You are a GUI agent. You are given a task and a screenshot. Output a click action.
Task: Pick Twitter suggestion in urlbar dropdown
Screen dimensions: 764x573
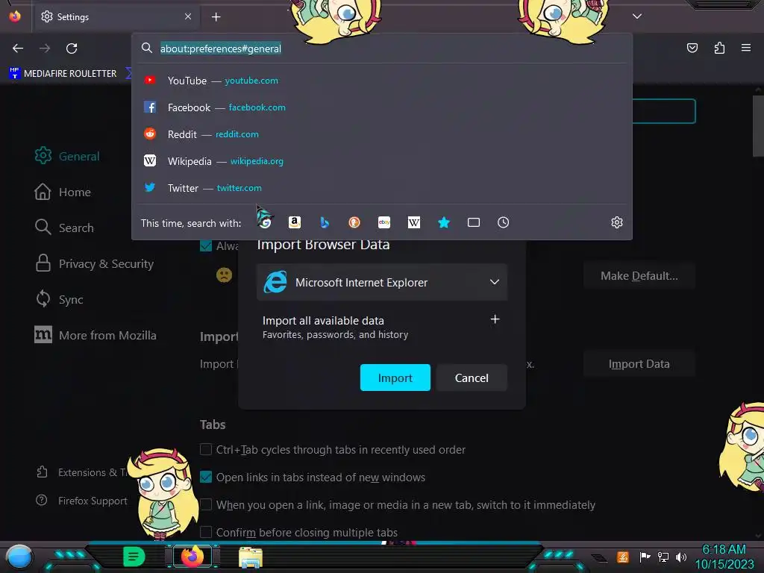382,187
